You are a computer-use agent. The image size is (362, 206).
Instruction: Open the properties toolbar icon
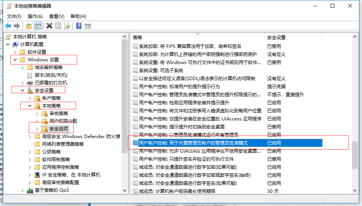[x=58, y=26]
